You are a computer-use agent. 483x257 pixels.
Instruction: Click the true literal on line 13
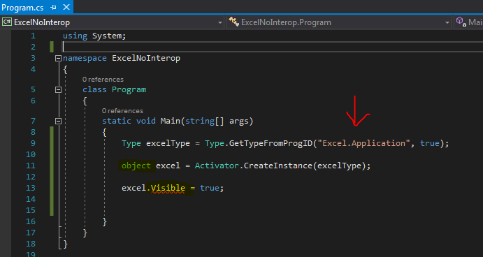210,188
